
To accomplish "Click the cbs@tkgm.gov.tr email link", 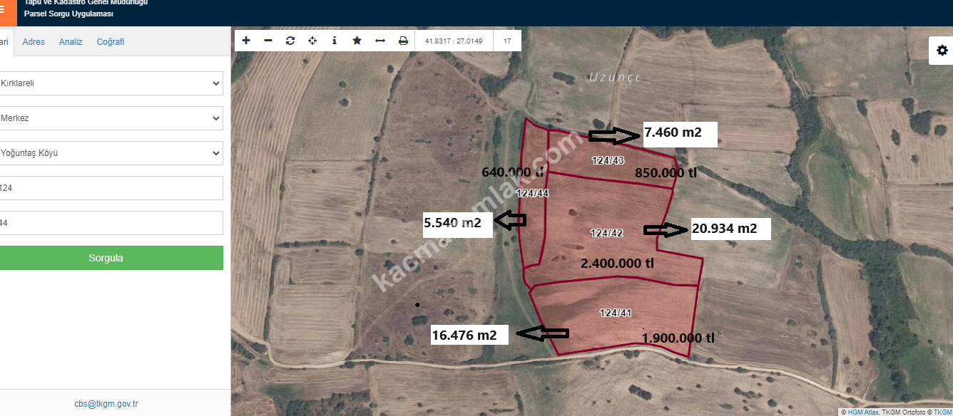I will click(106, 404).
